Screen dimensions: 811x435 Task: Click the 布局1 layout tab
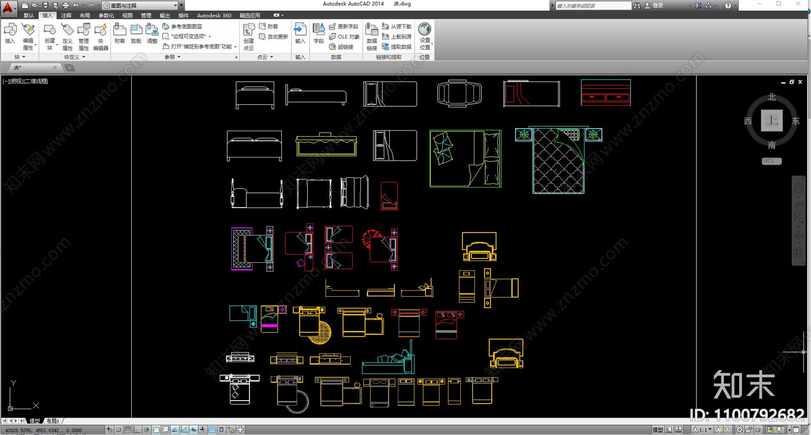point(53,421)
